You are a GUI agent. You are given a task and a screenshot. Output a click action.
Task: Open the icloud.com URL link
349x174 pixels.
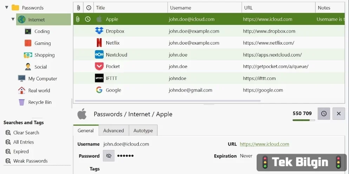(x=264, y=144)
